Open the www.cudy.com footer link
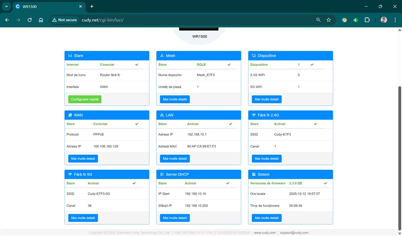Viewport: 402px width, 236px height. (x=265, y=233)
